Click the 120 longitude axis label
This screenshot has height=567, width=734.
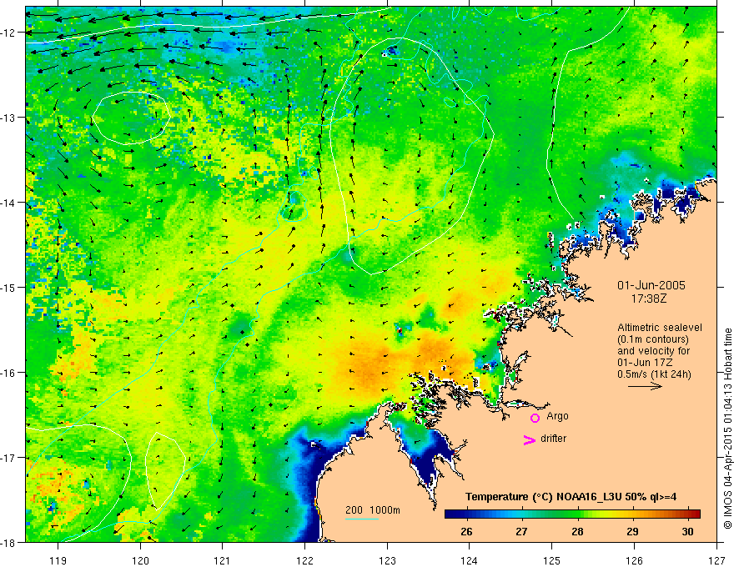[x=140, y=560]
